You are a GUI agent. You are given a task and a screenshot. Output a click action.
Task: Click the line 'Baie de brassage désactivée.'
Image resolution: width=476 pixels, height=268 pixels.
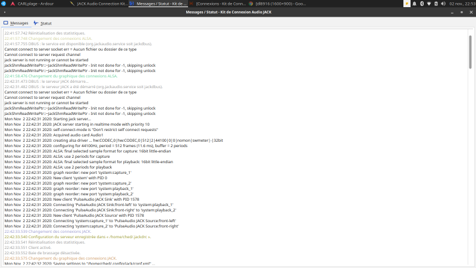click(x=42, y=253)
